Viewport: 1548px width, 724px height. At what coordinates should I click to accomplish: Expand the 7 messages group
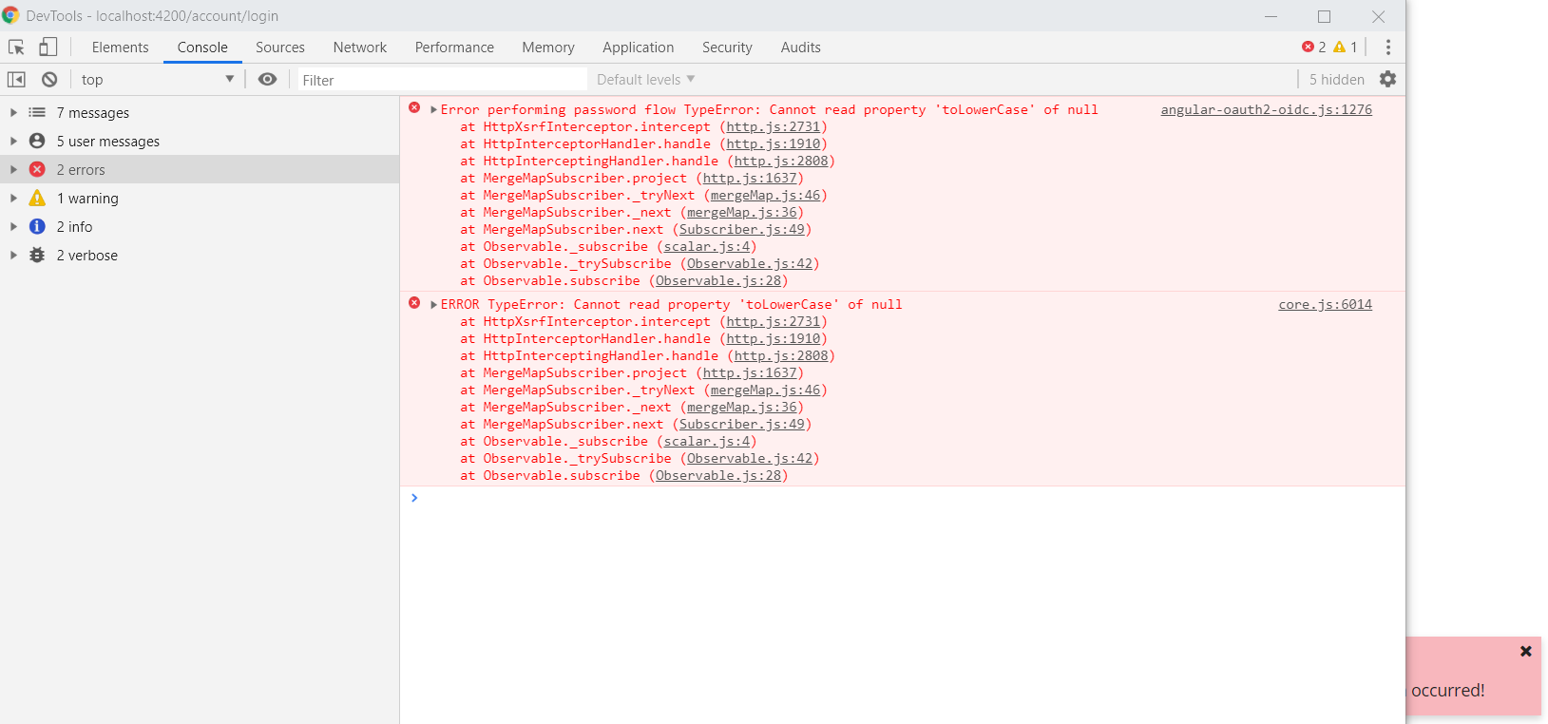point(13,112)
